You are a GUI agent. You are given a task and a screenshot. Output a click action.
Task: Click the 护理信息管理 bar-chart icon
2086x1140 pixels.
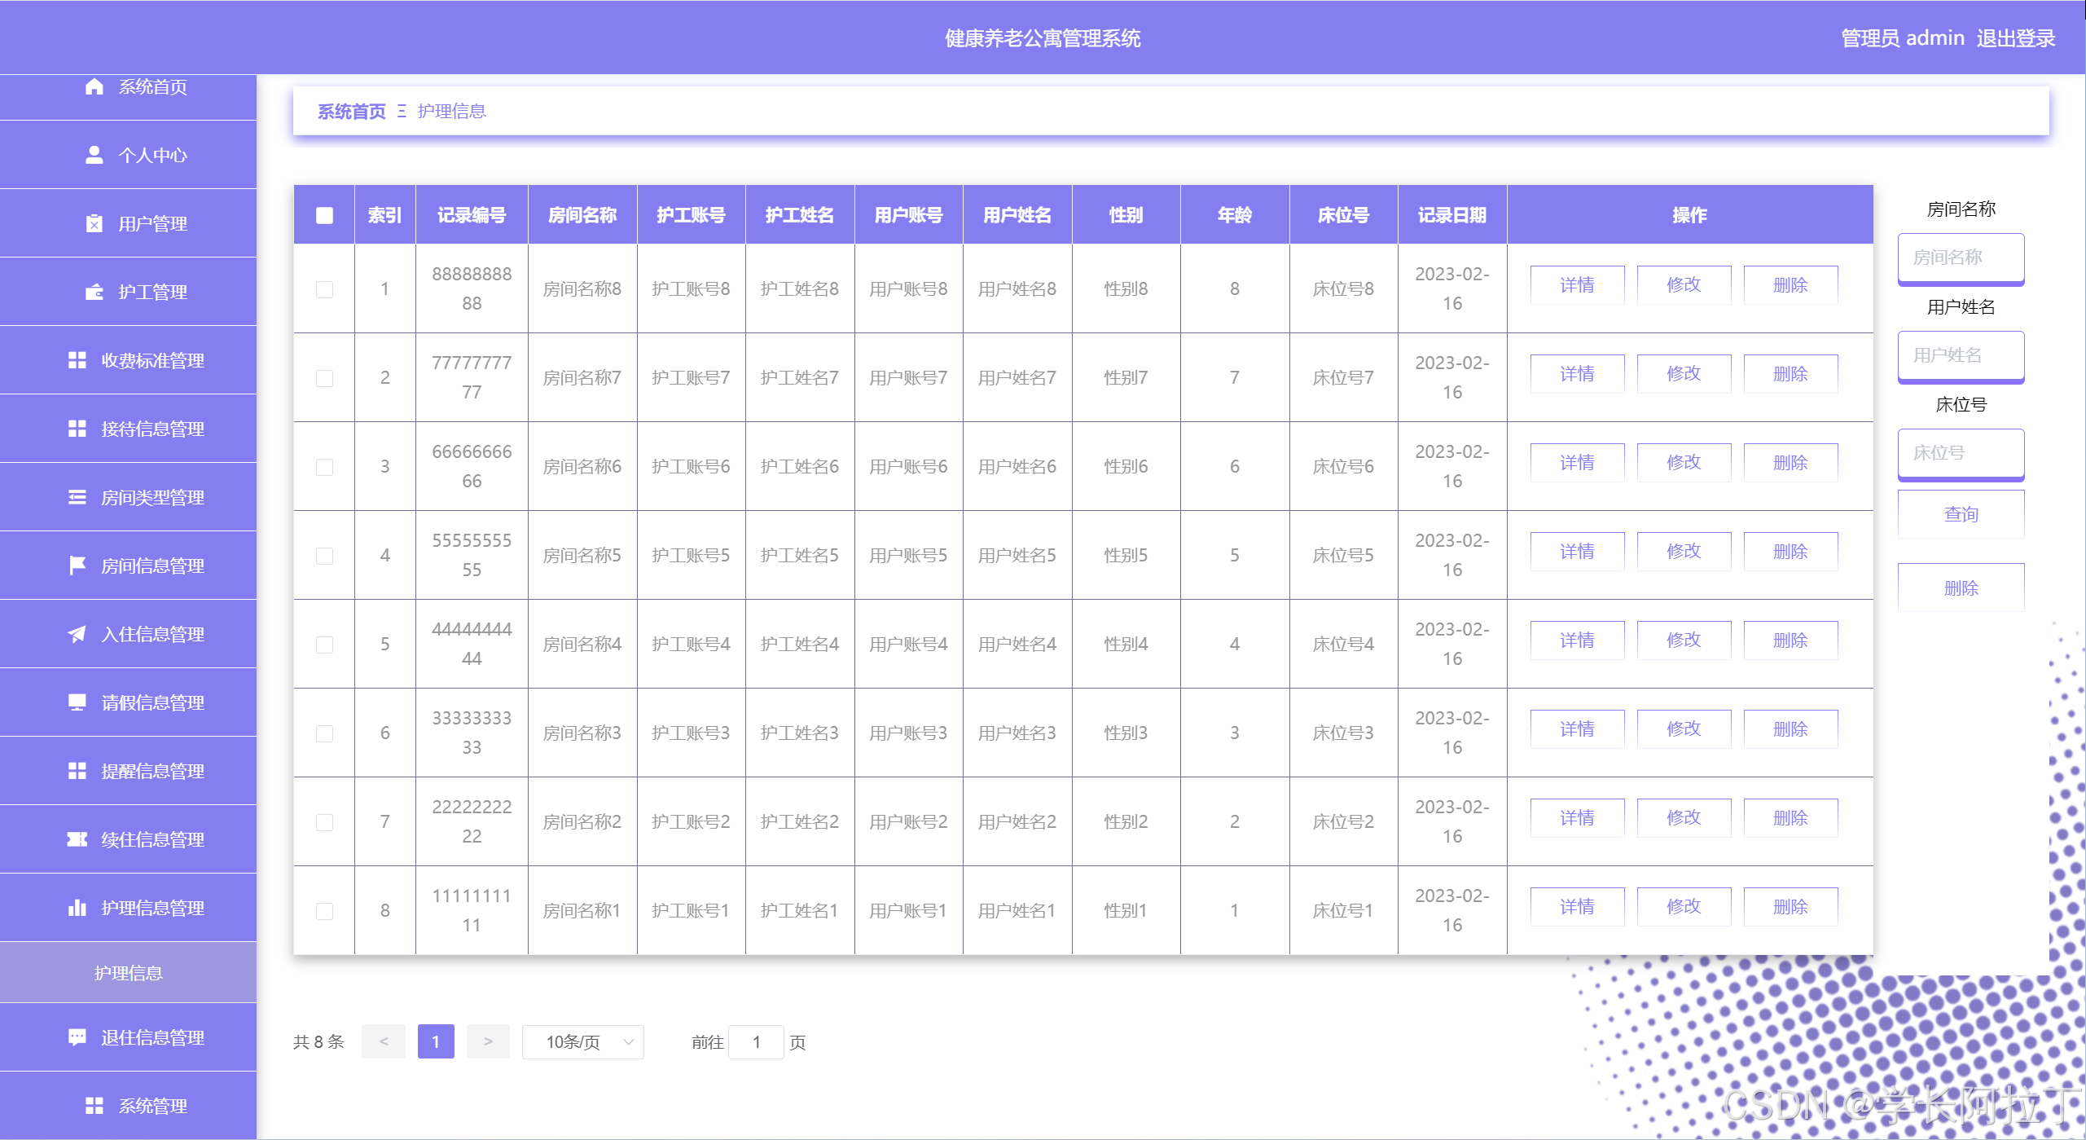(x=77, y=907)
